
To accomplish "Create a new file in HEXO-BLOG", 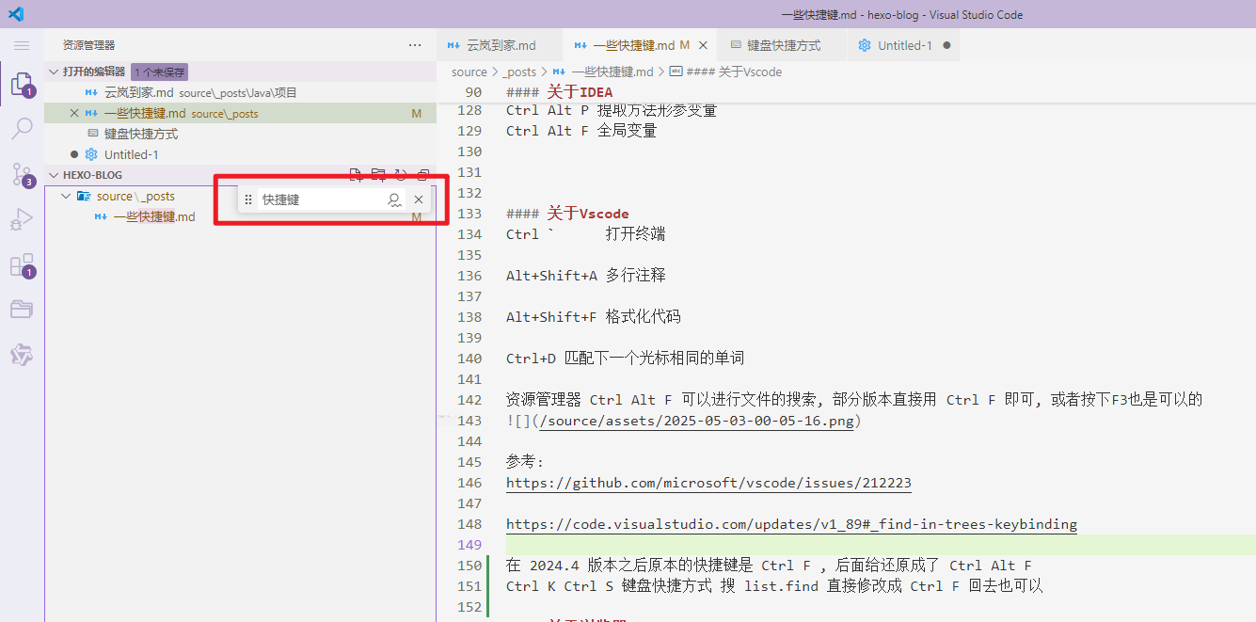I will pyautogui.click(x=356, y=175).
